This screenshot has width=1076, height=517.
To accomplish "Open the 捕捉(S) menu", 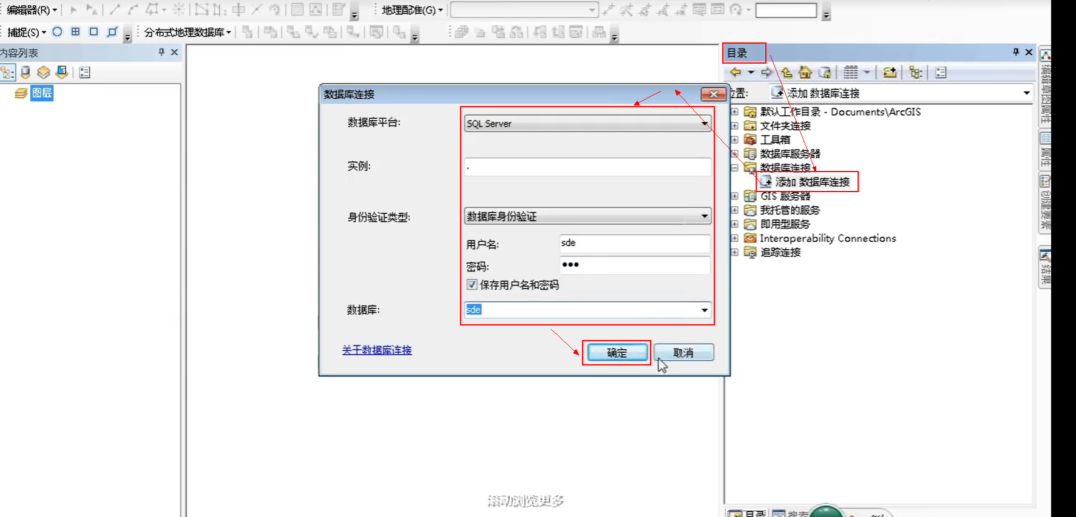I will click(x=26, y=32).
